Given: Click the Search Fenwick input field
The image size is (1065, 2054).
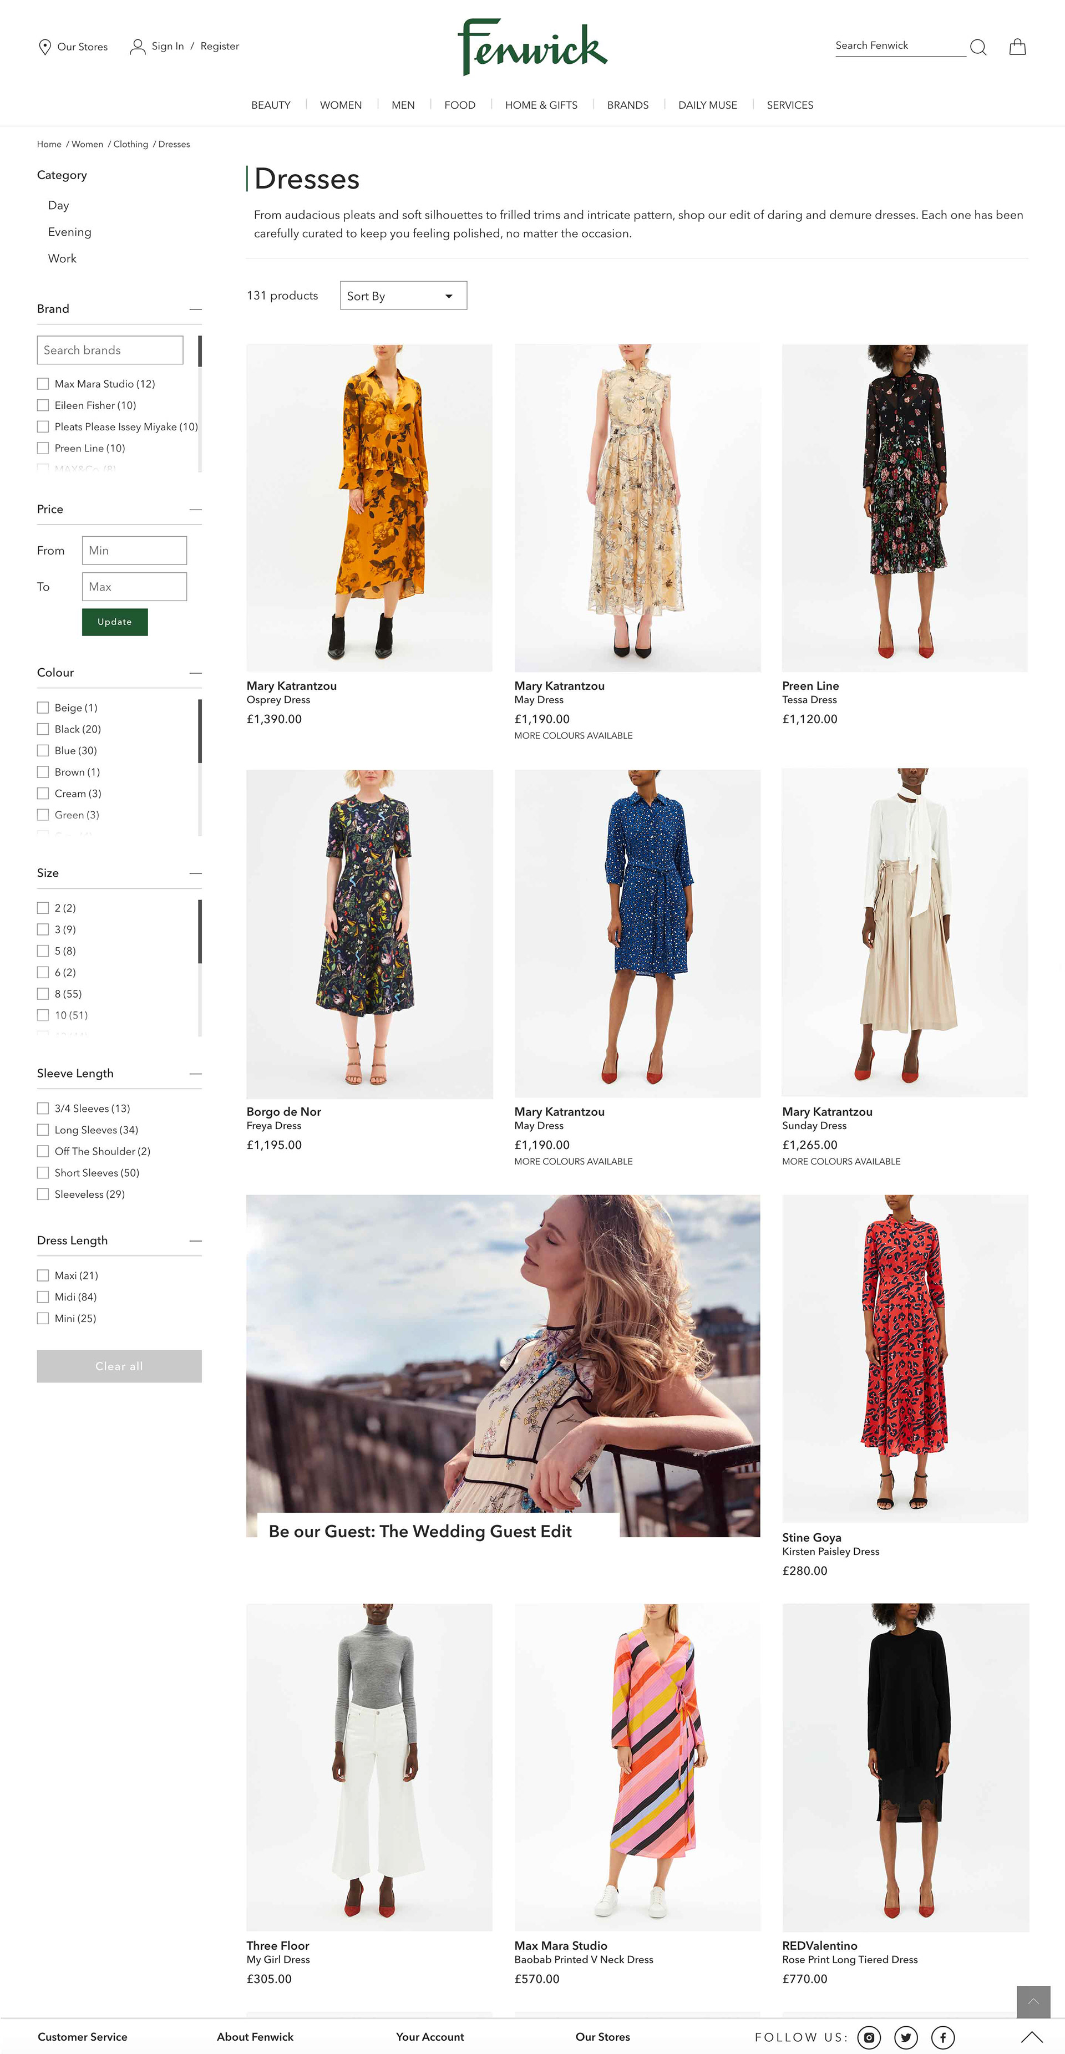Looking at the screenshot, I should point(900,46).
